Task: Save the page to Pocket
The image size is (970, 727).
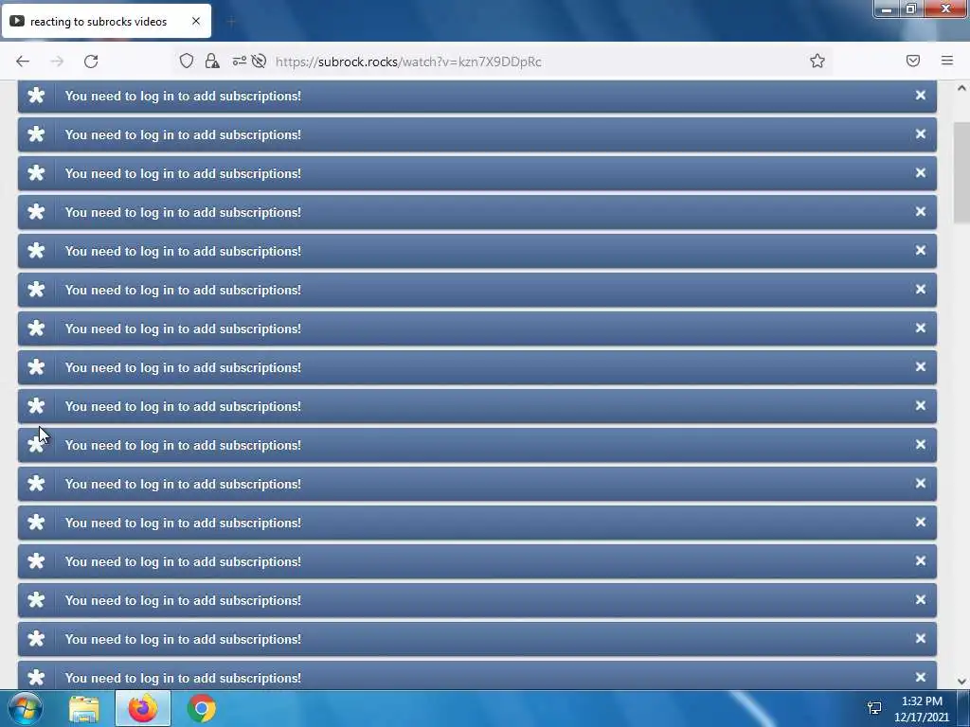Action: click(x=913, y=61)
